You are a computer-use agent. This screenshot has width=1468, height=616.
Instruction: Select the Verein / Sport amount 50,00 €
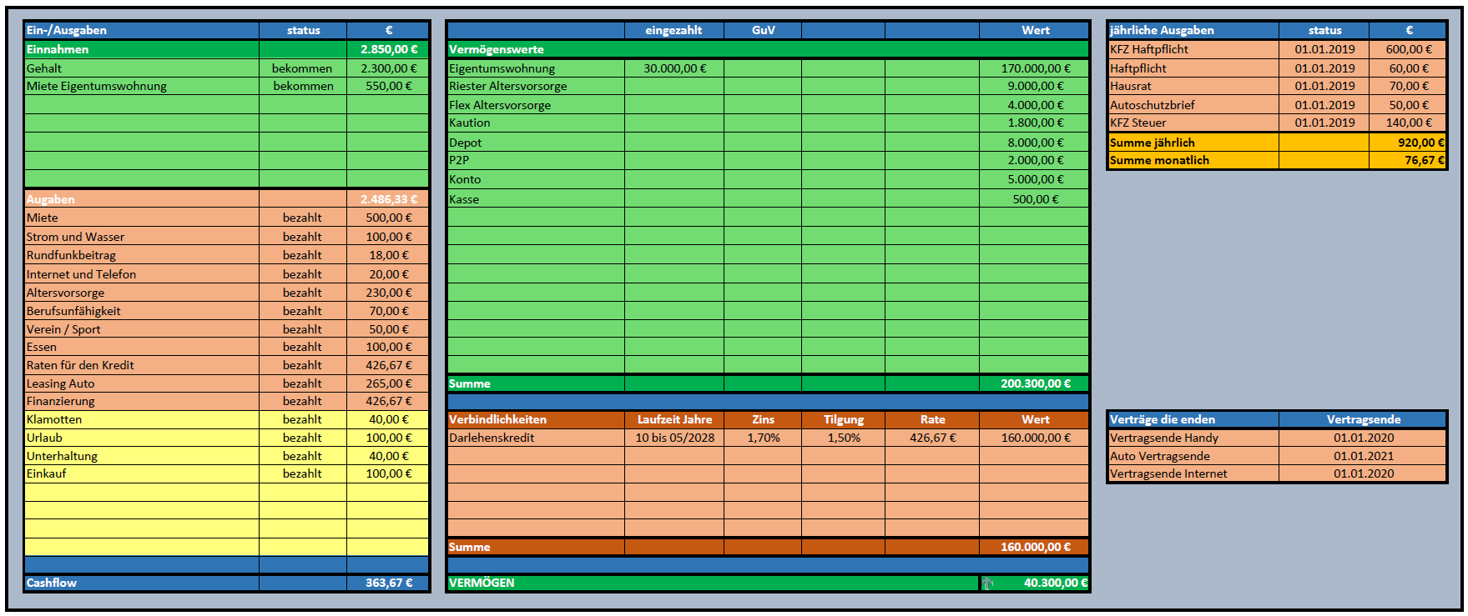pyautogui.click(x=388, y=329)
